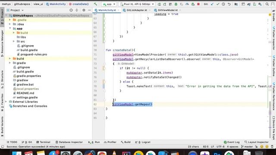Collapse the GitHubRepos root node
This screenshot has width=276, height=155.
point(6,15)
